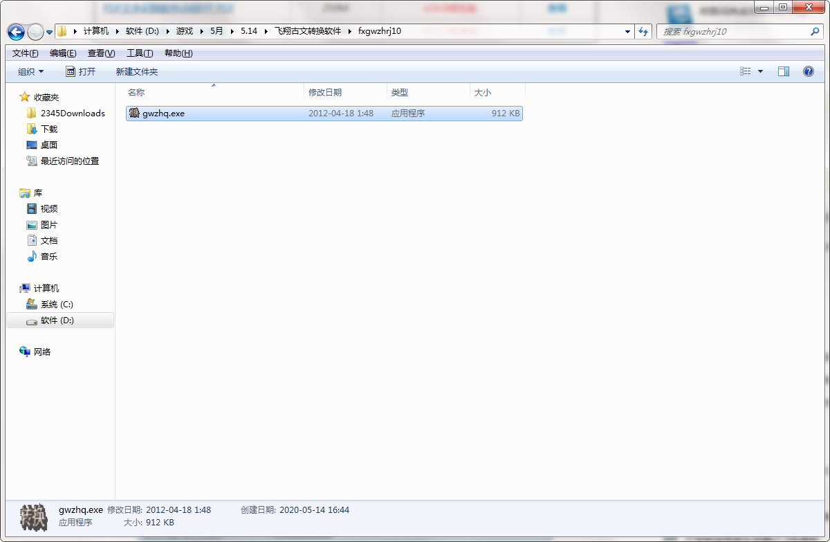The image size is (830, 542).
Task: Select 计算机 in the navigation pane
Action: (46, 288)
